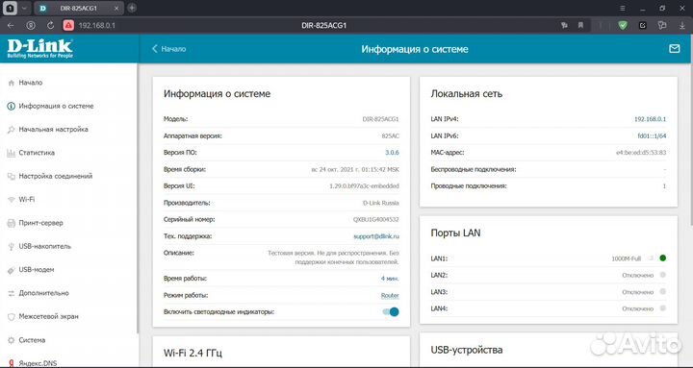Click the Порты LAN card heading

tap(455, 233)
